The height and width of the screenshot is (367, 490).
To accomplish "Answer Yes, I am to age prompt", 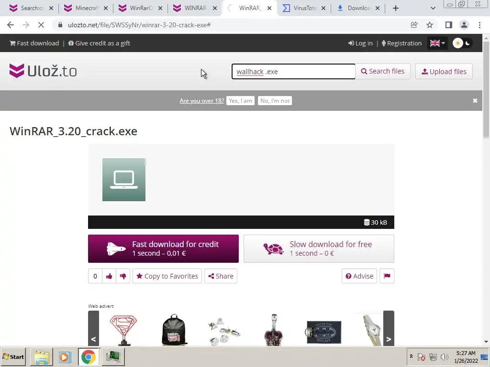I will point(240,100).
